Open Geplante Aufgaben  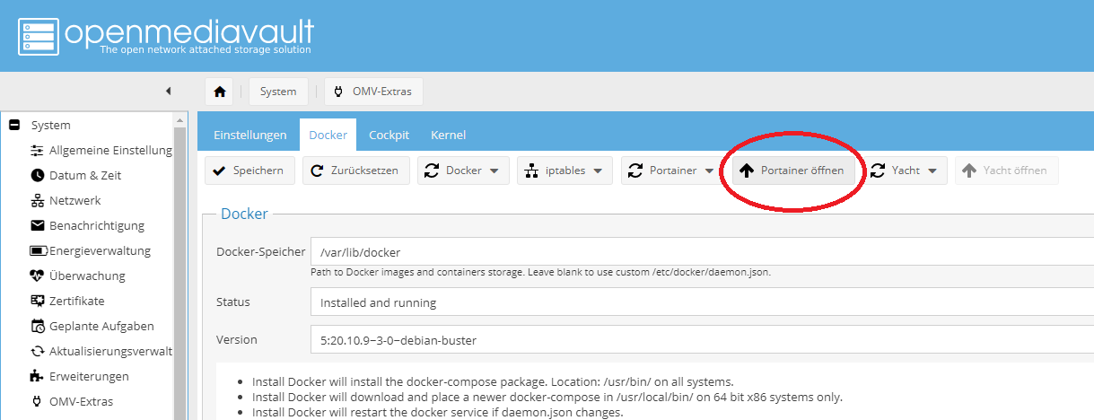[x=101, y=326]
